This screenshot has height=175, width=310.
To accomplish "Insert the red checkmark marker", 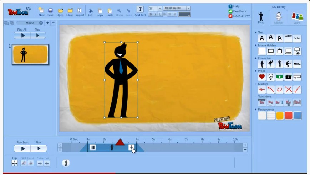I will 297,89.
